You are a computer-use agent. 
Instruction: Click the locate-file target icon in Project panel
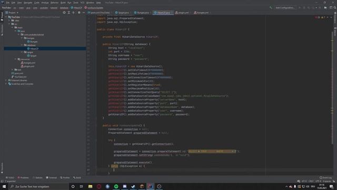64,13
